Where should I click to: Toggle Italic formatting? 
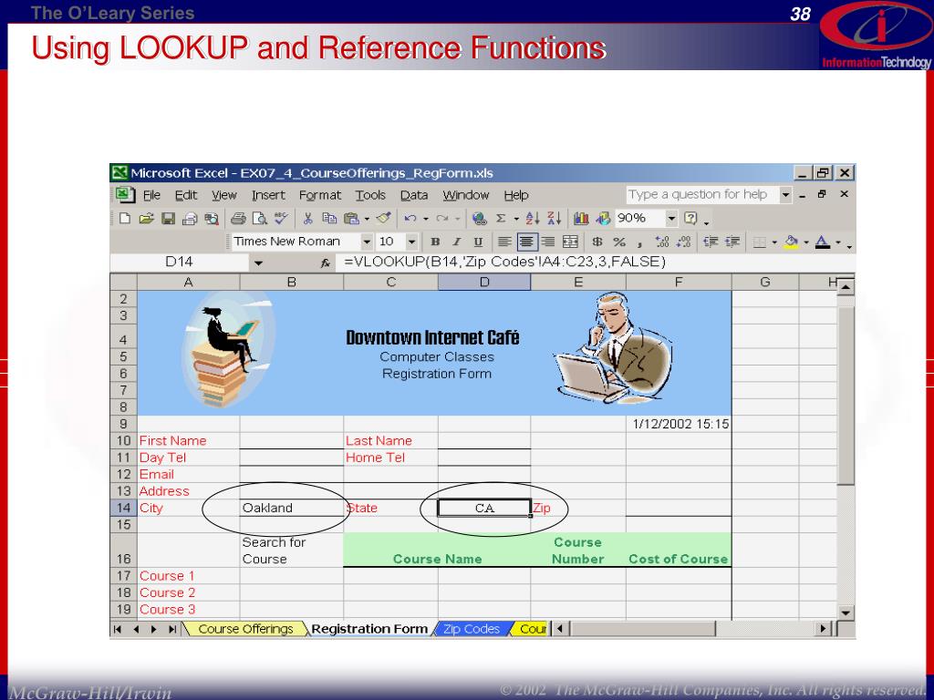coord(456,242)
